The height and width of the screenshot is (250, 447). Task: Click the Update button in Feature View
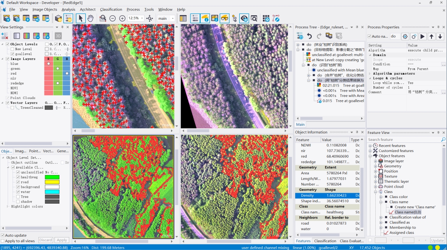(x=437, y=241)
